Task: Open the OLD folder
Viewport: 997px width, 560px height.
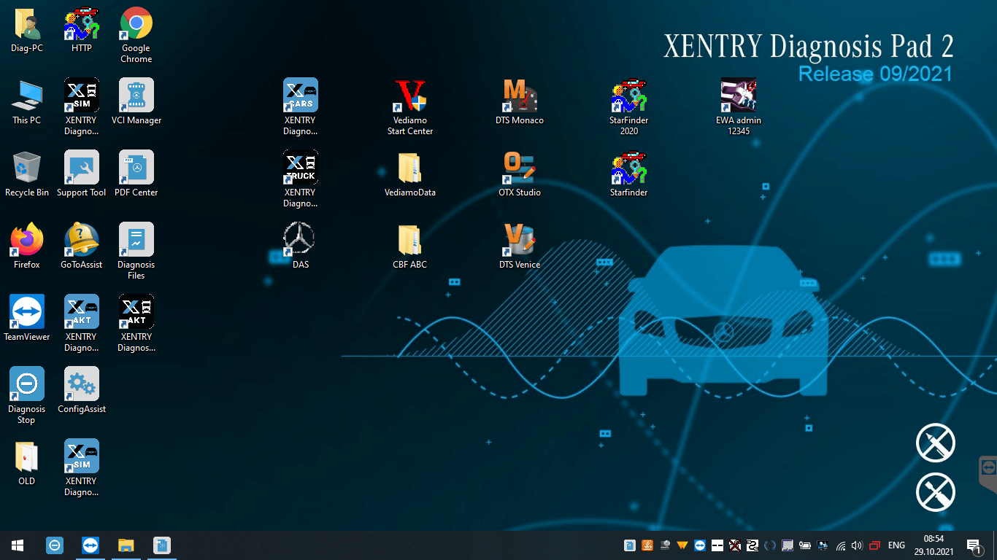Action: pos(27,463)
